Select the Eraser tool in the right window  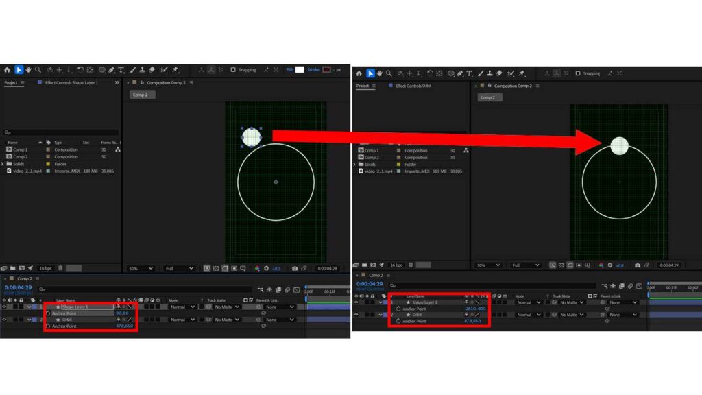click(499, 73)
